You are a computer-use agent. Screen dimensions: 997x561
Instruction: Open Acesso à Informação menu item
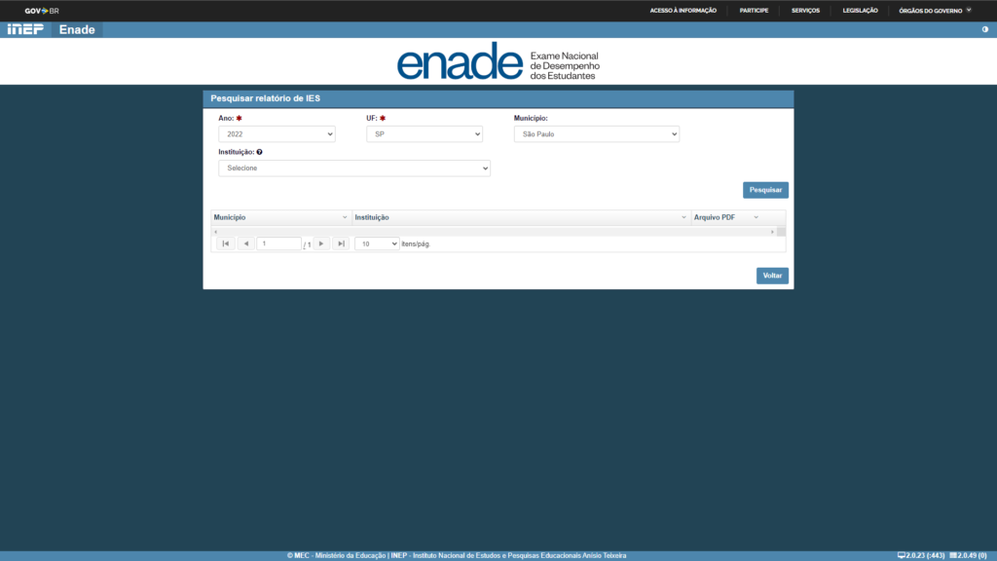683,11
